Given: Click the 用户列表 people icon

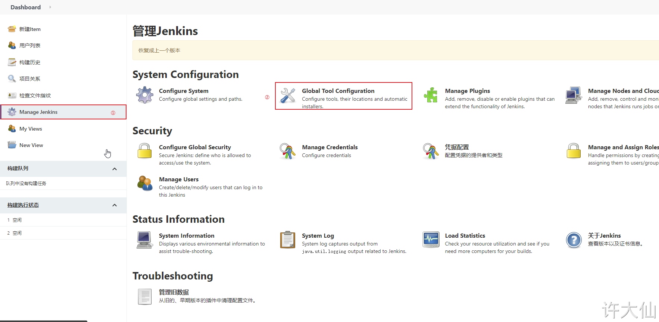Looking at the screenshot, I should tap(12, 46).
